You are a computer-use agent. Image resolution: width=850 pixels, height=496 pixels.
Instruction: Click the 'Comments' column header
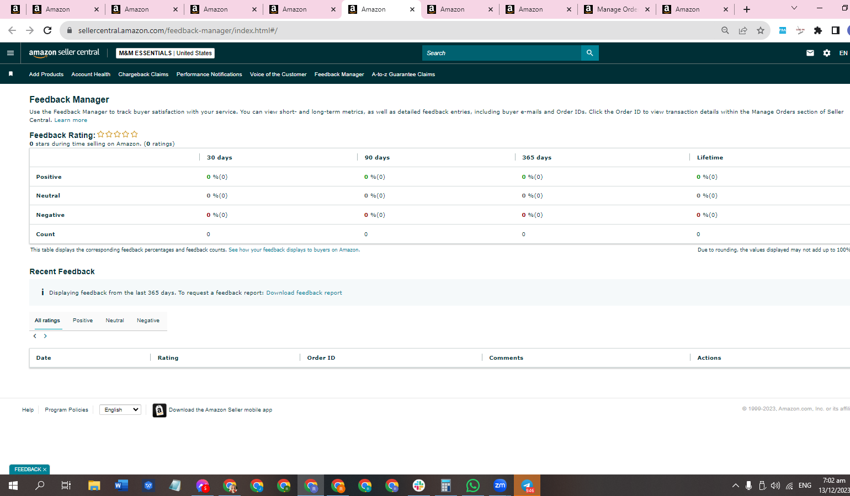tap(506, 358)
